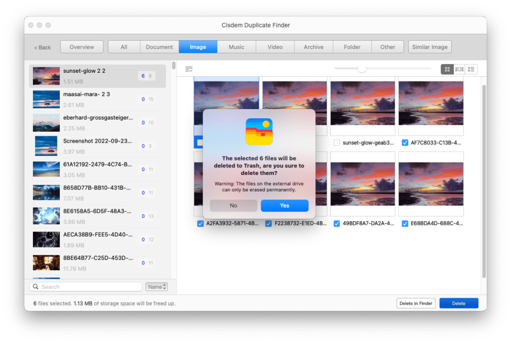Switch to list view icon
The image size is (511, 343).
coord(471,69)
